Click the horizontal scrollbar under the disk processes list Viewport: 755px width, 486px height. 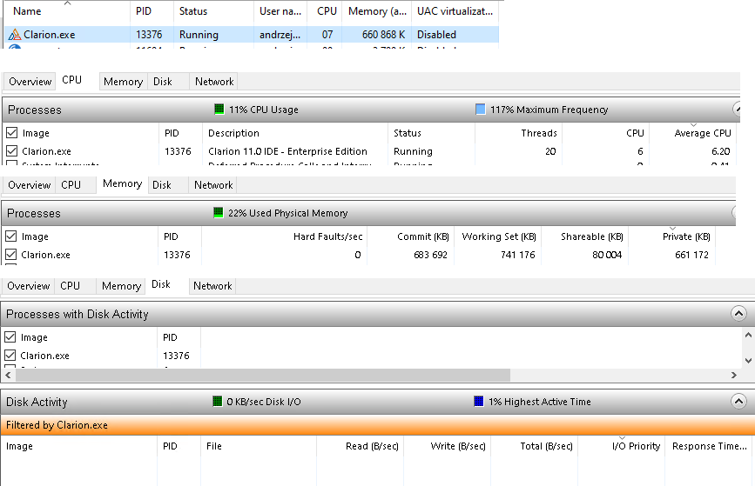pos(261,375)
